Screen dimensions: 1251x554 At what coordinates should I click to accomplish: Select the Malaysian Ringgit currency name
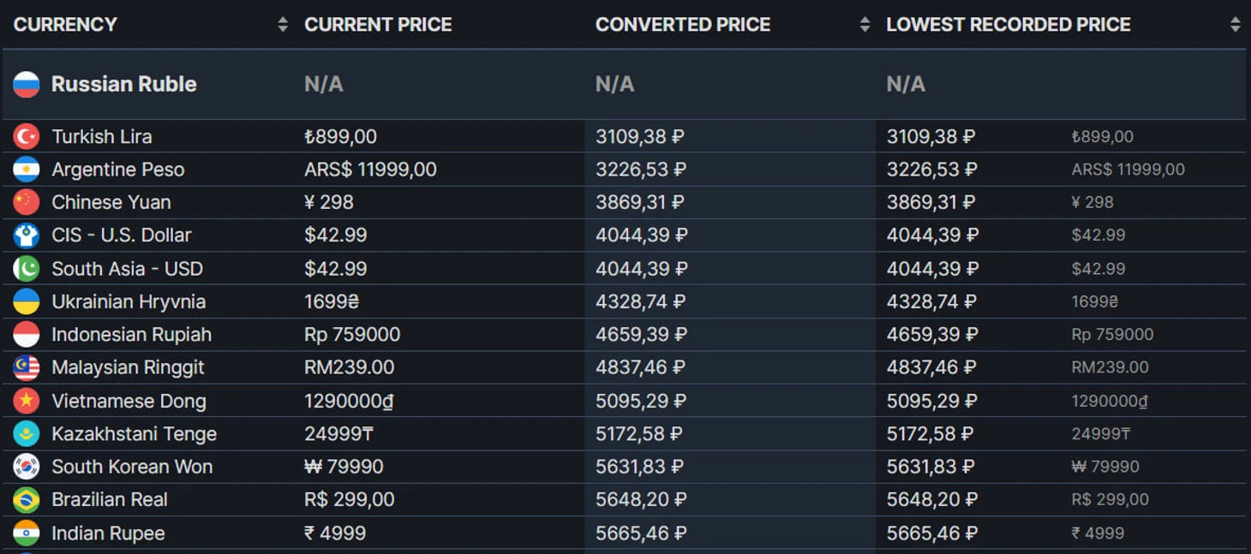tap(128, 367)
